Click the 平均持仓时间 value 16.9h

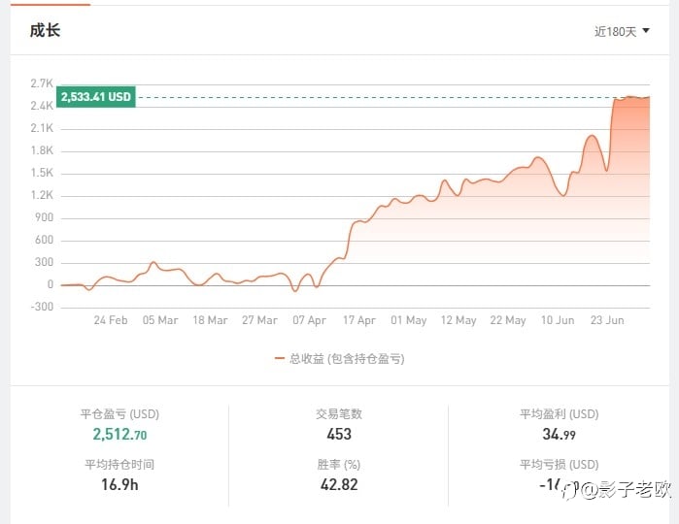[x=119, y=484]
